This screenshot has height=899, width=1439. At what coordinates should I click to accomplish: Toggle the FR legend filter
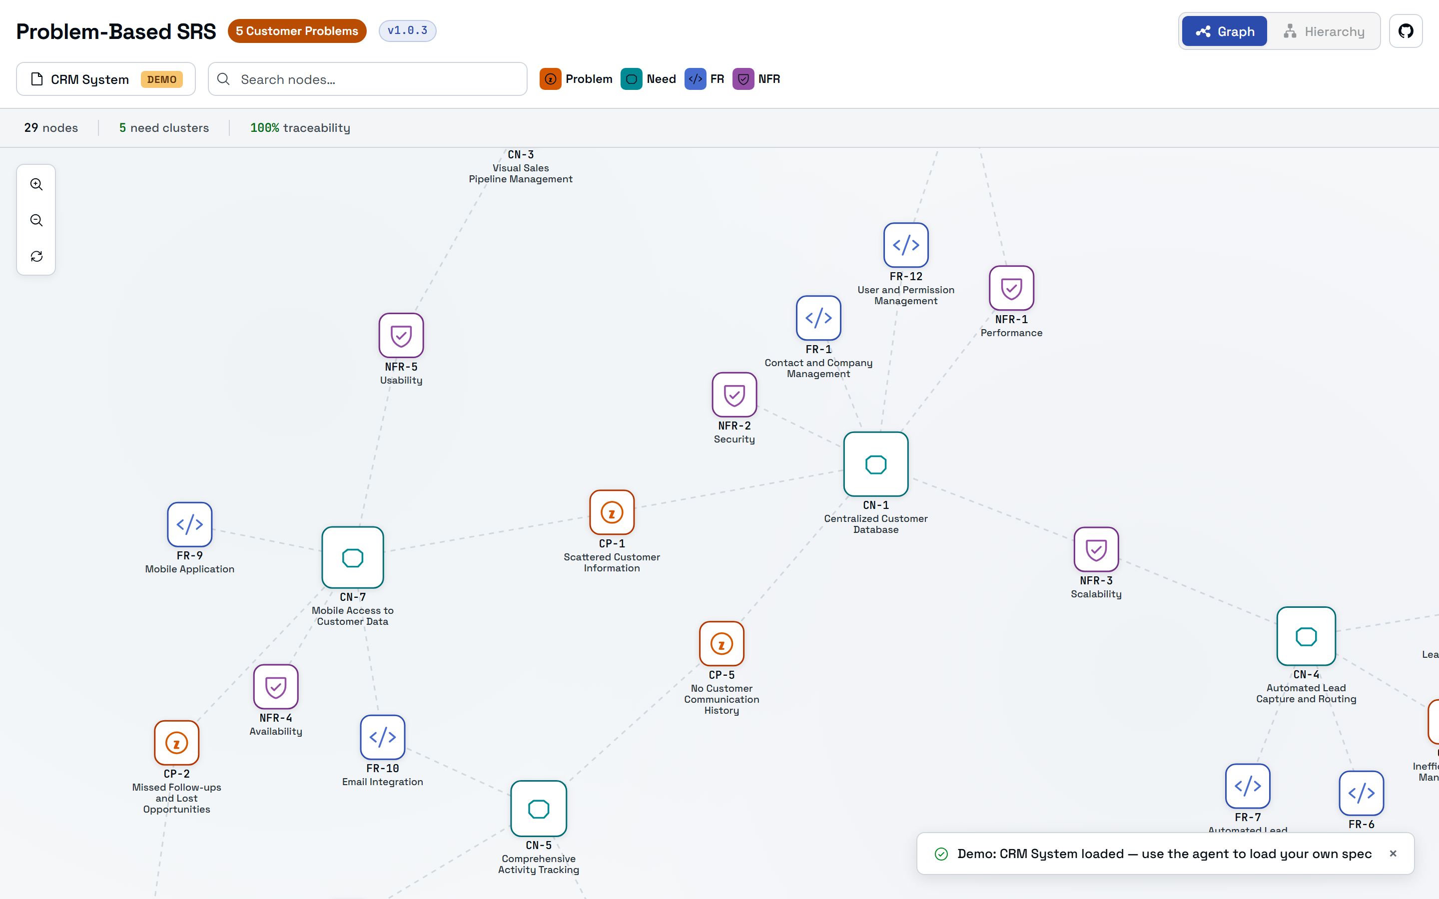(704, 79)
